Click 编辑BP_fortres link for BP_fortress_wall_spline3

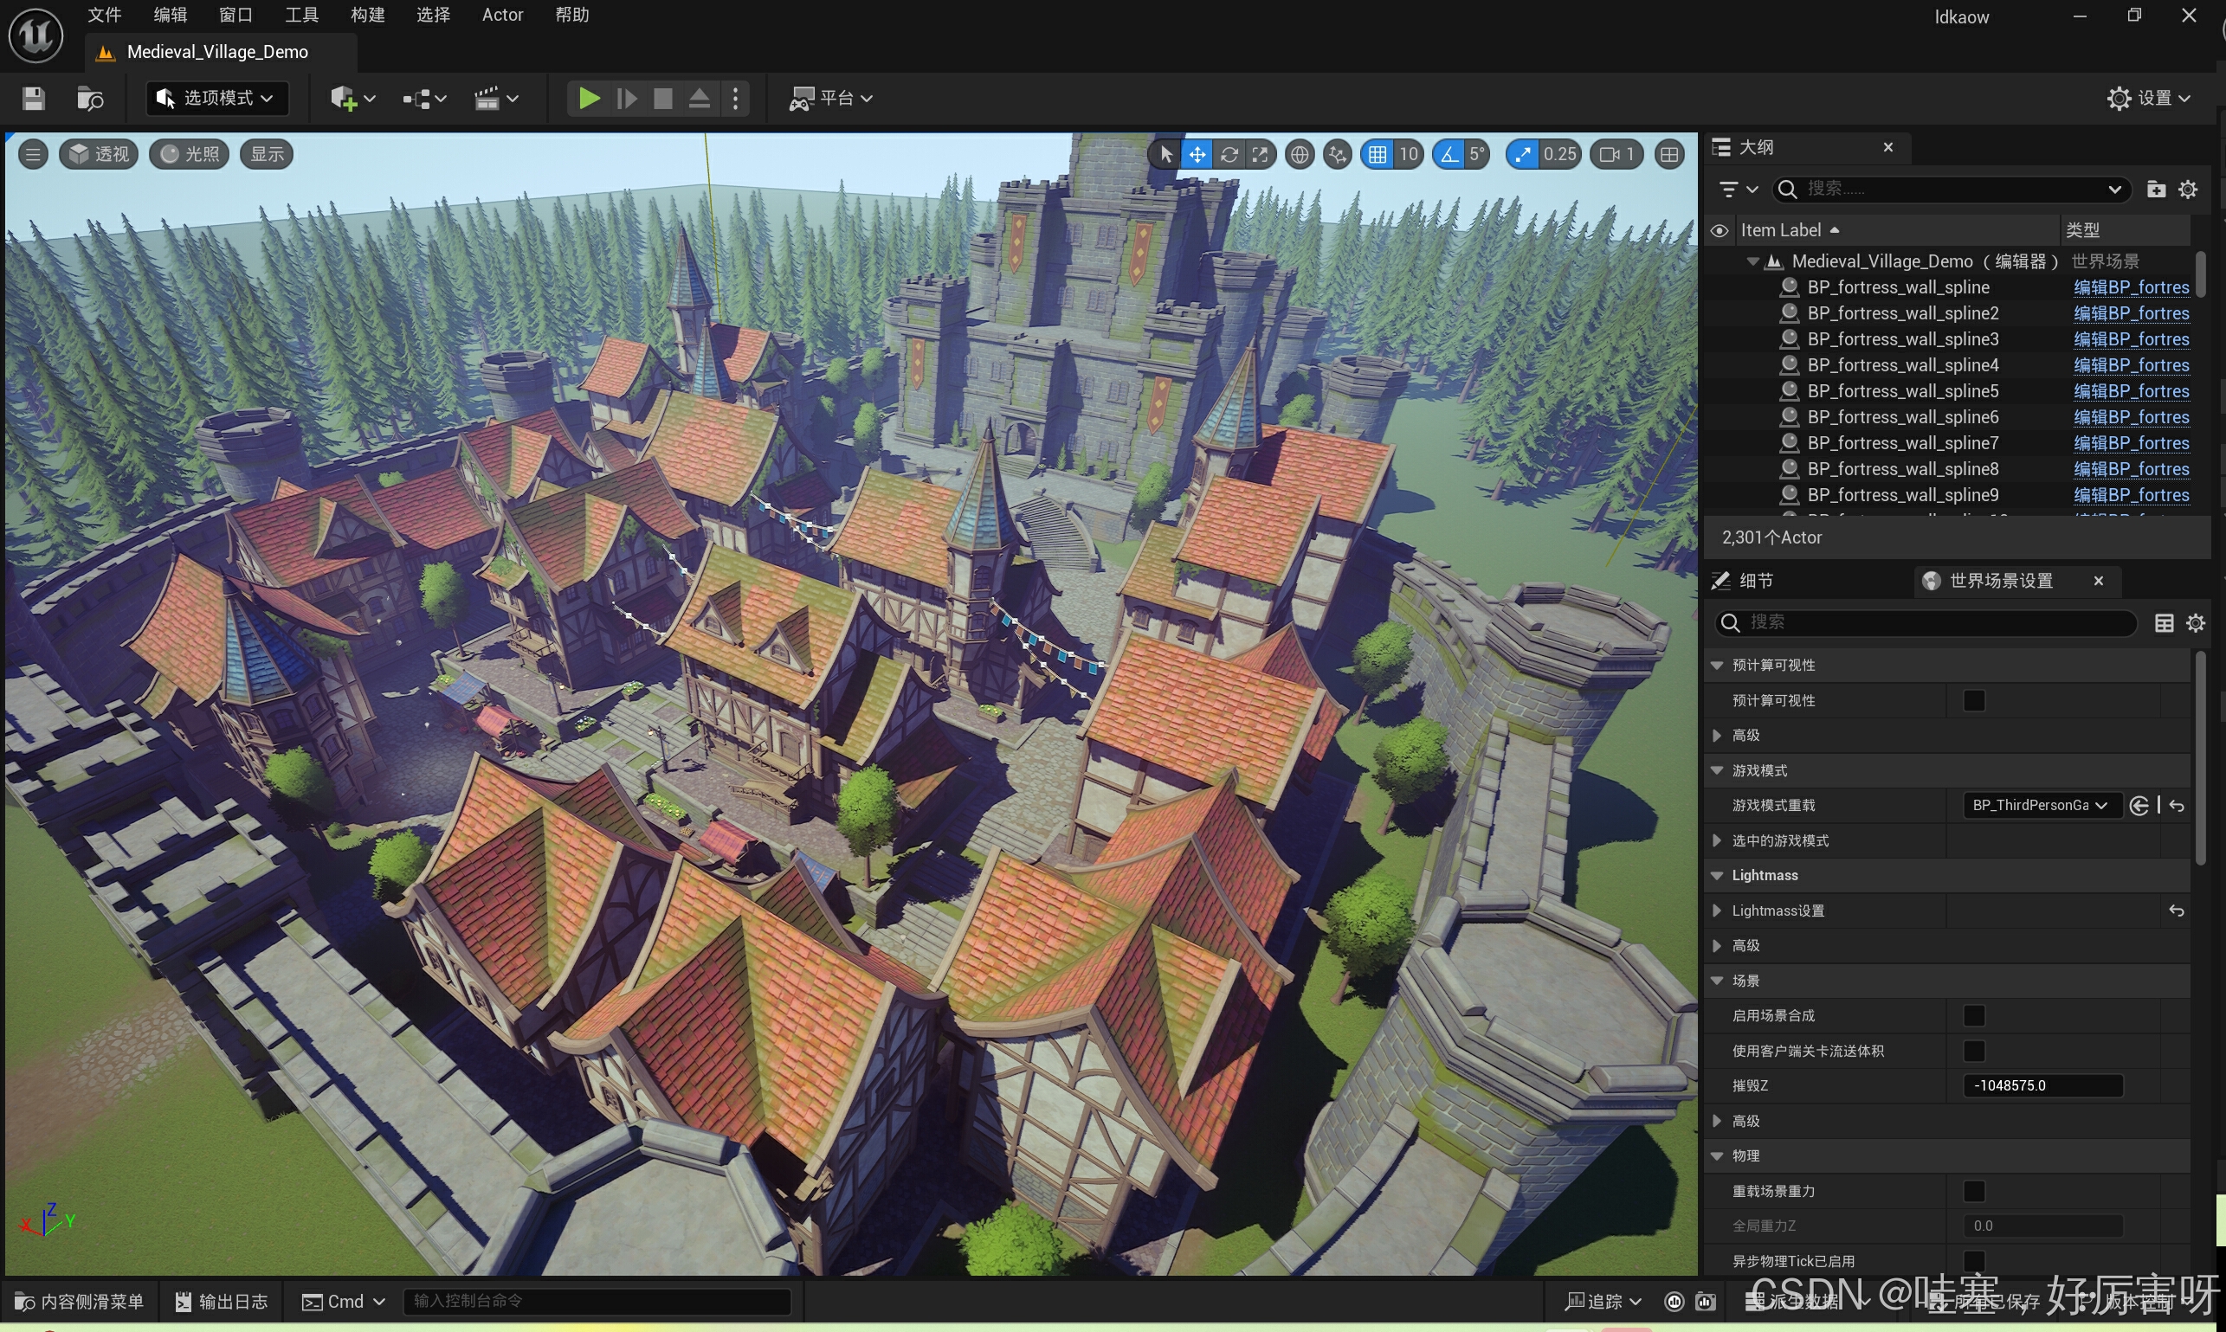click(x=2131, y=339)
